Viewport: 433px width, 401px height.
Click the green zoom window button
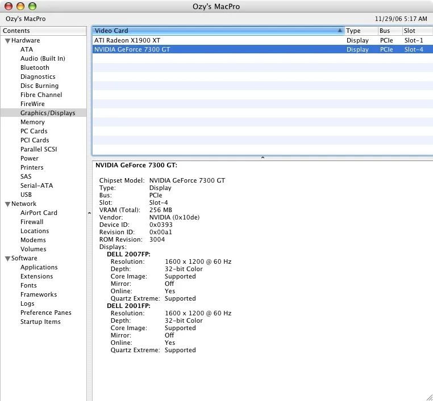click(x=32, y=6)
